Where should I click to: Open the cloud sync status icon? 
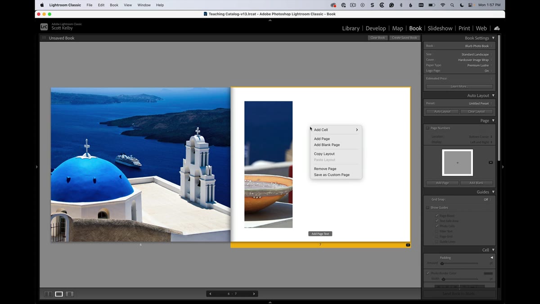(x=497, y=28)
